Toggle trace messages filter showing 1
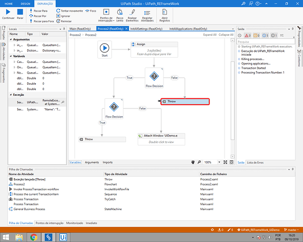Image resolution: width=303 pixels, height=242 pixels. [274, 35]
